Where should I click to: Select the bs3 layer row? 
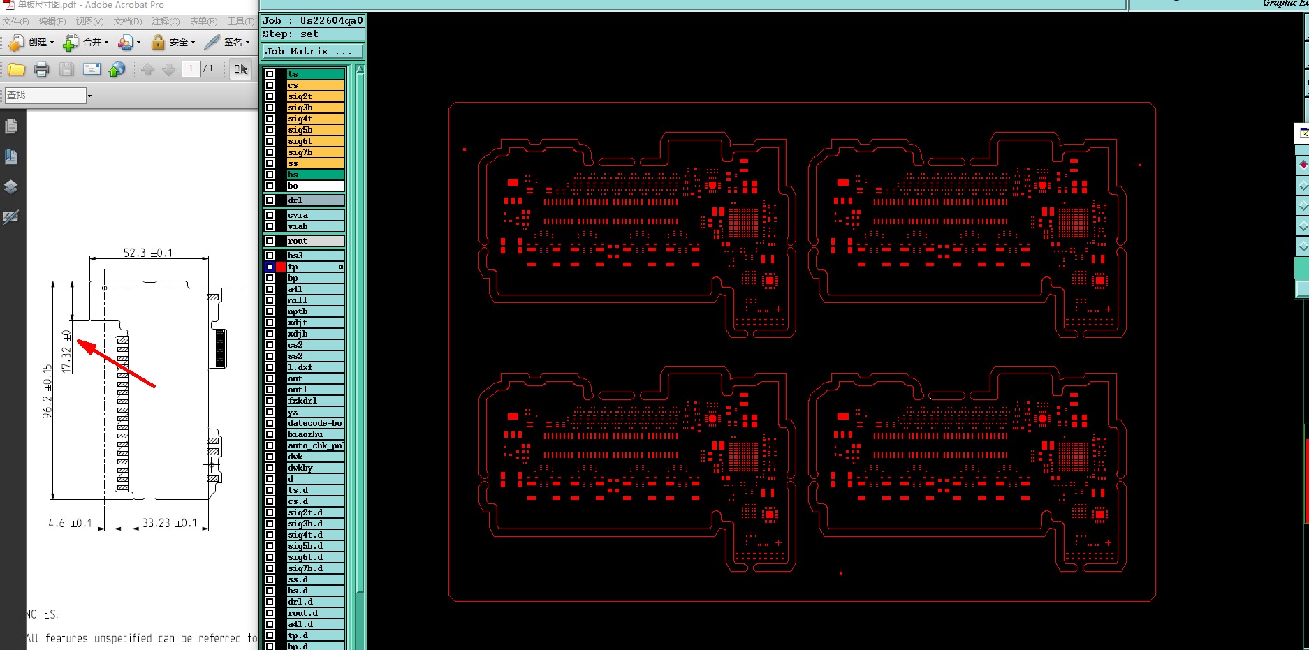click(x=315, y=256)
